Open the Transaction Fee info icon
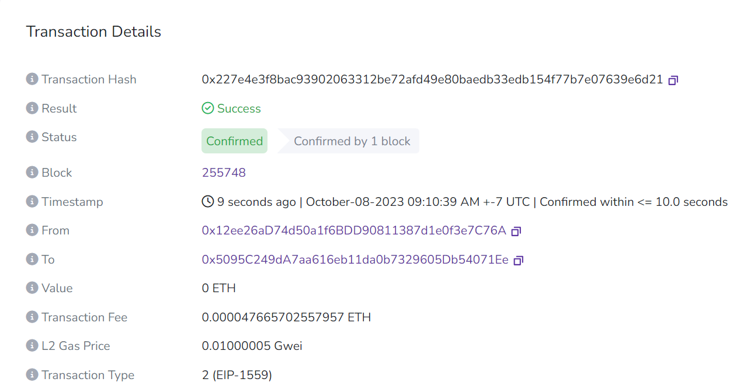This screenshot has height=389, width=754. point(32,317)
